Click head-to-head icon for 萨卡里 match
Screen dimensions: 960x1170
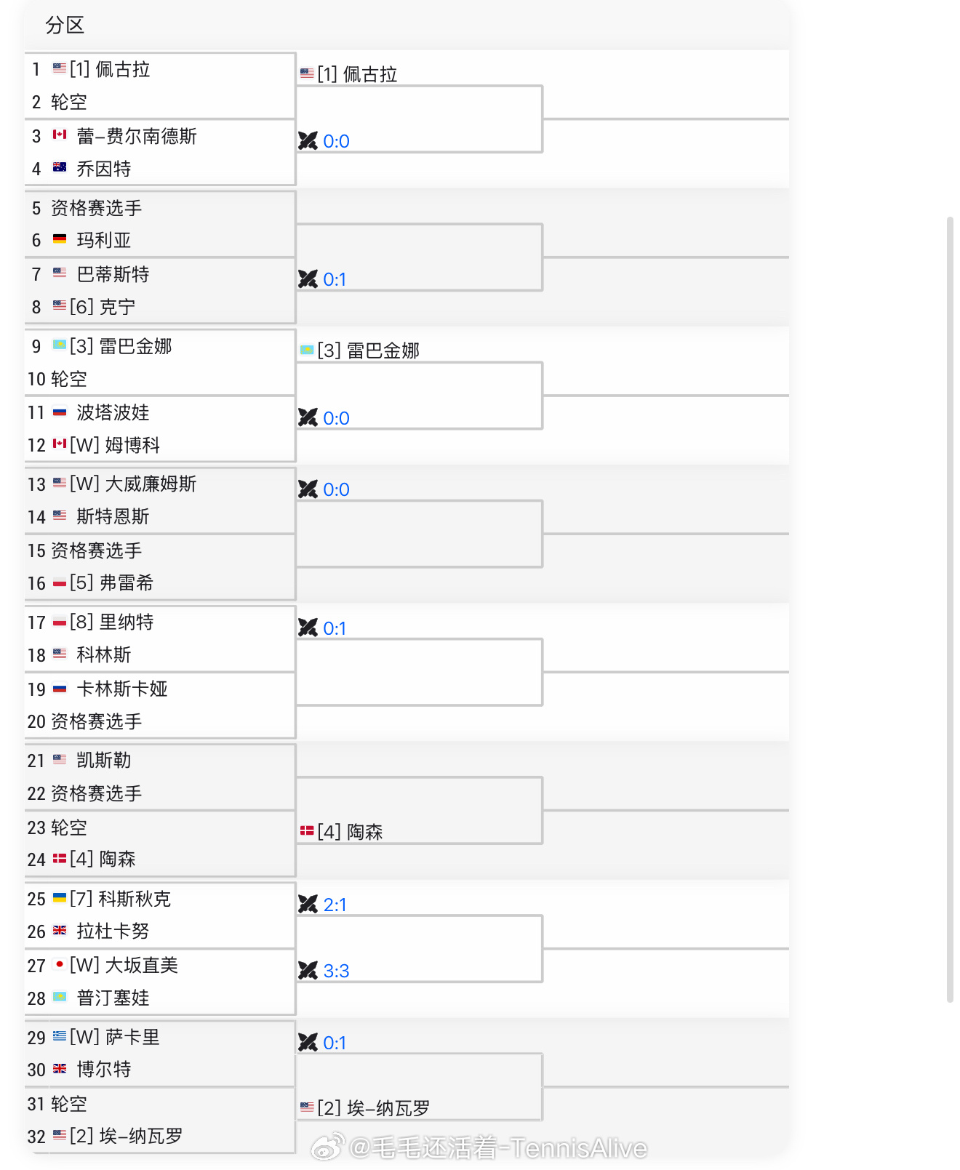coord(308,1043)
